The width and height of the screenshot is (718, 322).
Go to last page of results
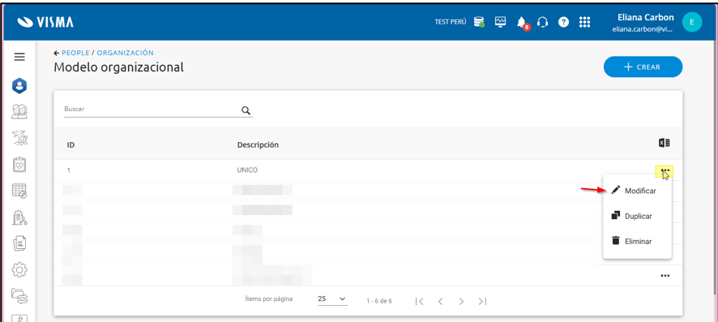(x=482, y=302)
